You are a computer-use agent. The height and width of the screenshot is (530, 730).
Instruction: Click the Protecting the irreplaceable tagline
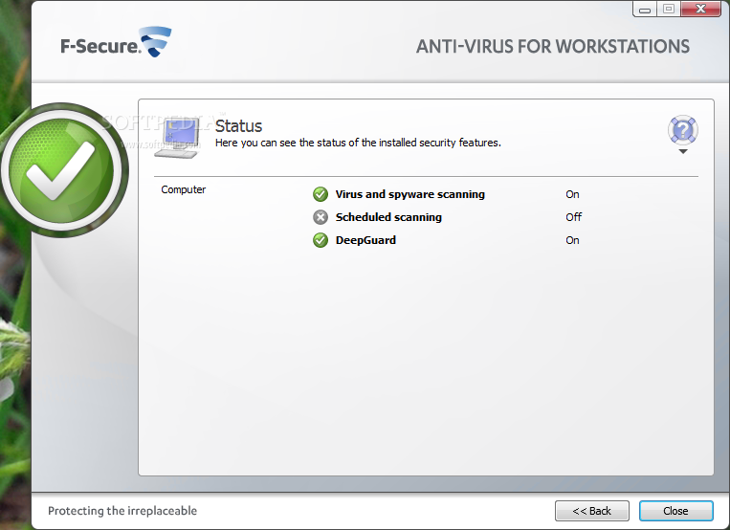pyautogui.click(x=122, y=511)
